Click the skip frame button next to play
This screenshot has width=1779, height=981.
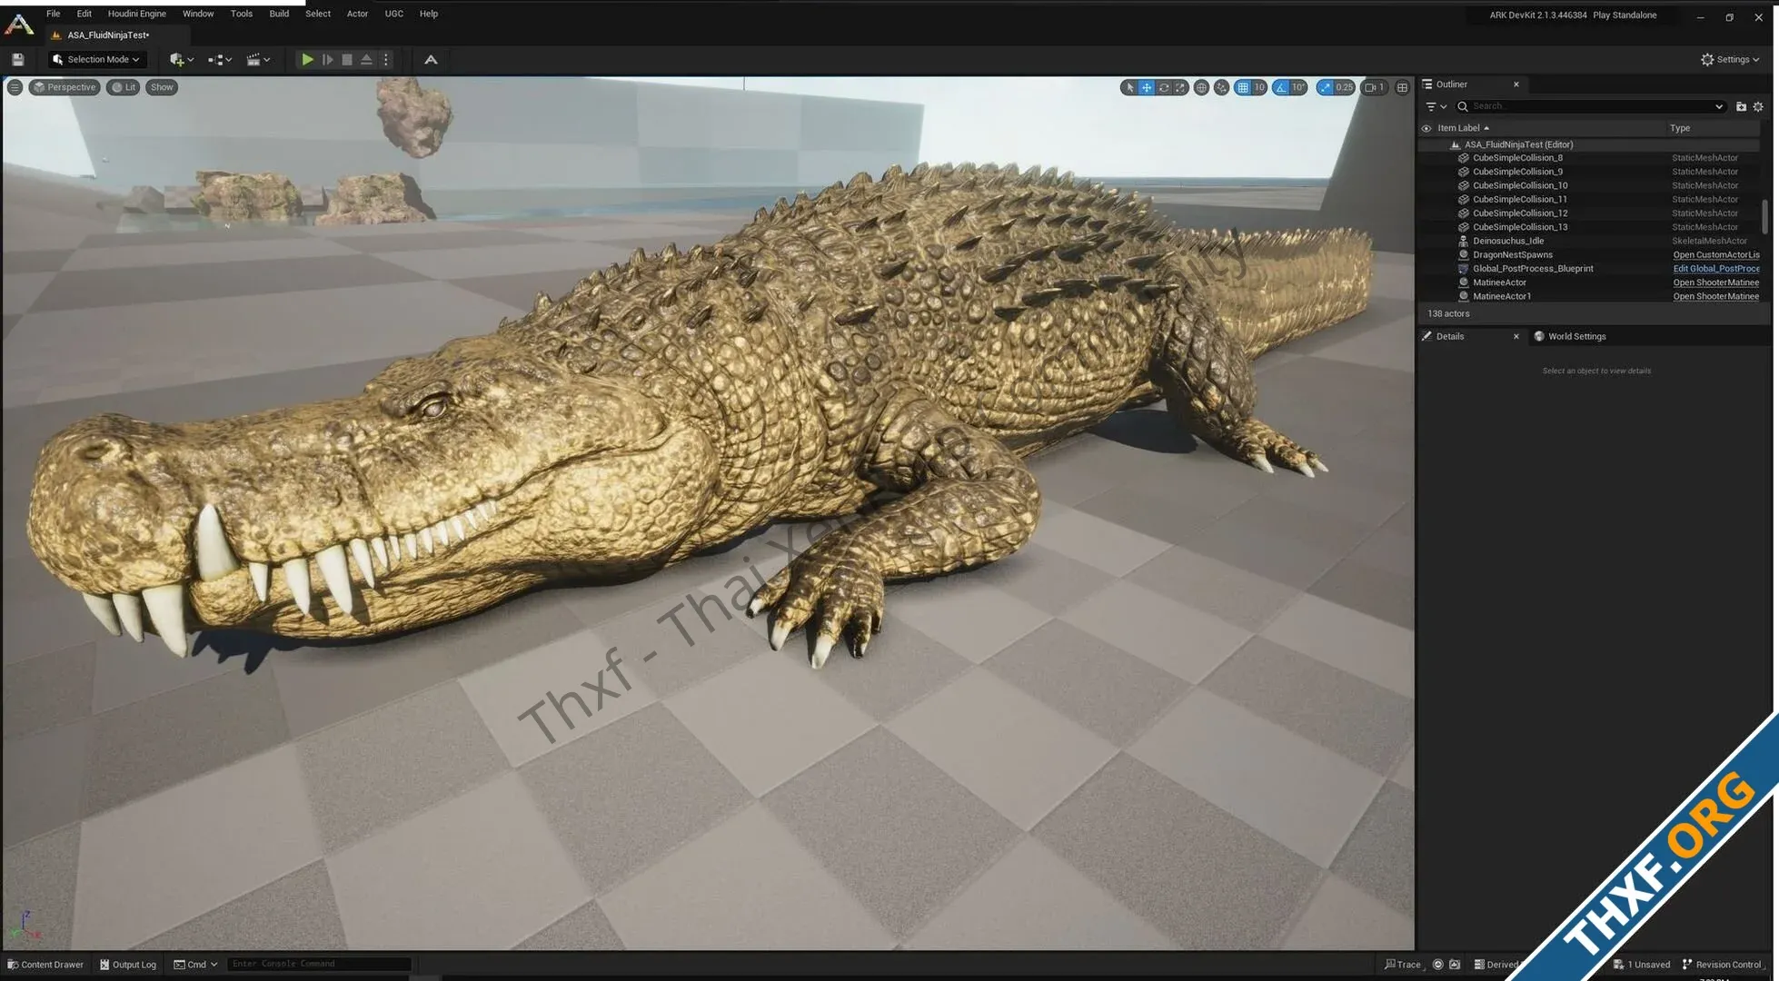328,59
